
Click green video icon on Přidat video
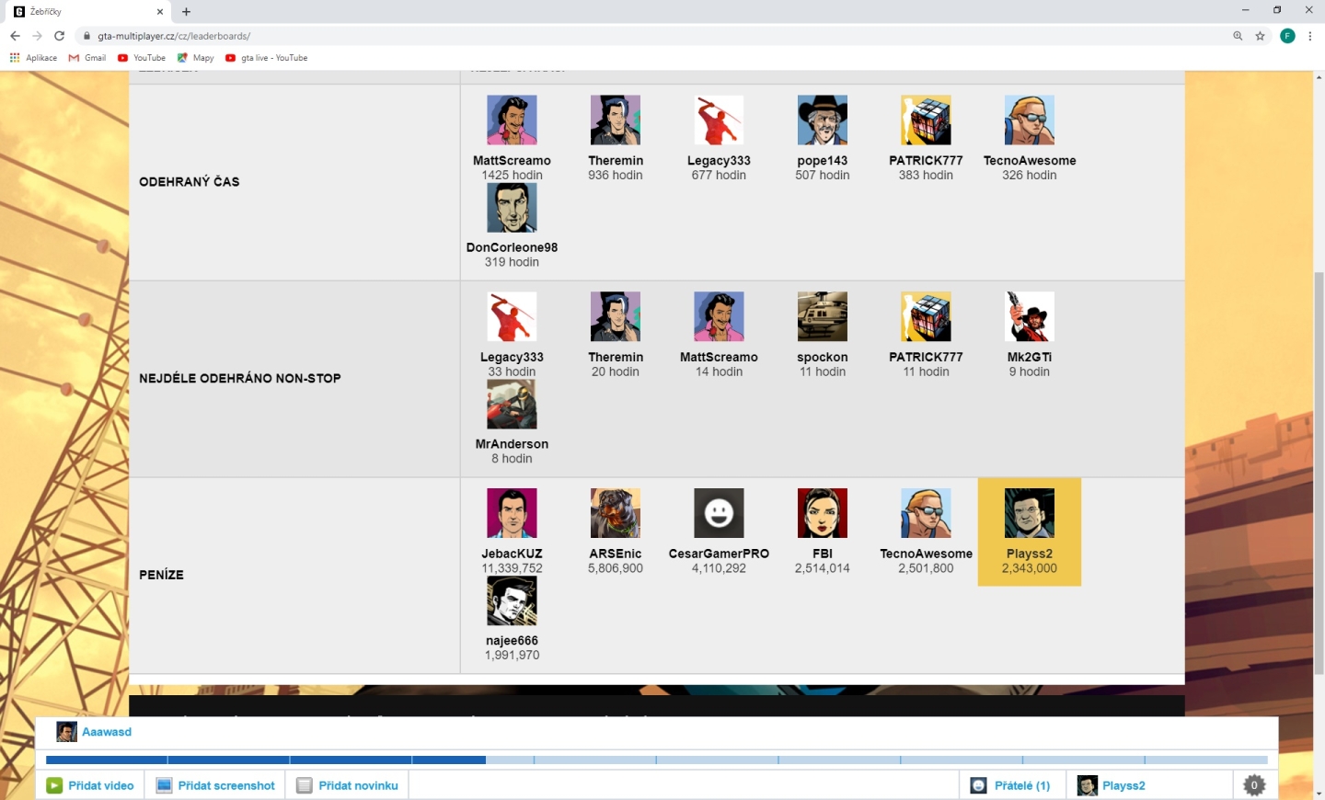(x=55, y=785)
